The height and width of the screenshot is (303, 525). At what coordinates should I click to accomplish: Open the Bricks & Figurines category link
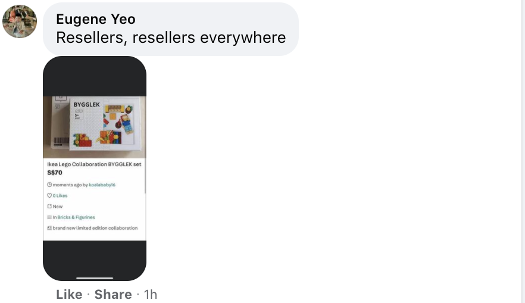(x=76, y=217)
